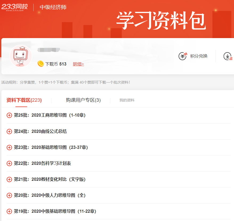Screen dimensions: 234x221
Task: Expand 第25批 工商思维导图 plus icon
Action: [9, 115]
